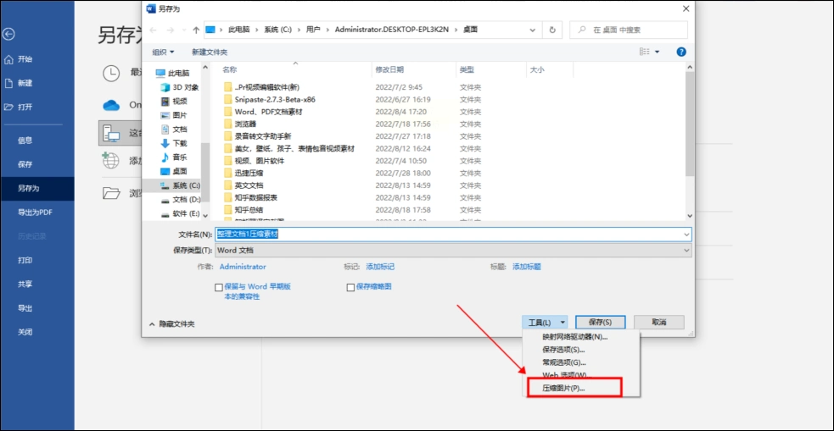834x431 pixels.
Task: Select the 录音转文字助手新 folder
Action: tap(257, 136)
